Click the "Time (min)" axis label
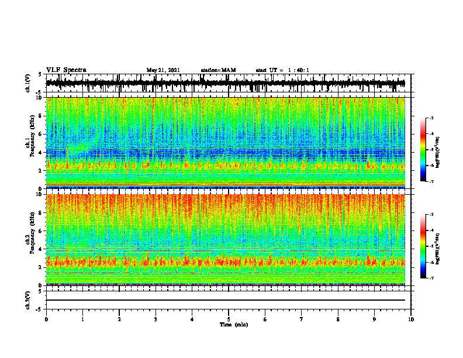The image size is (463, 358). [x=234, y=325]
